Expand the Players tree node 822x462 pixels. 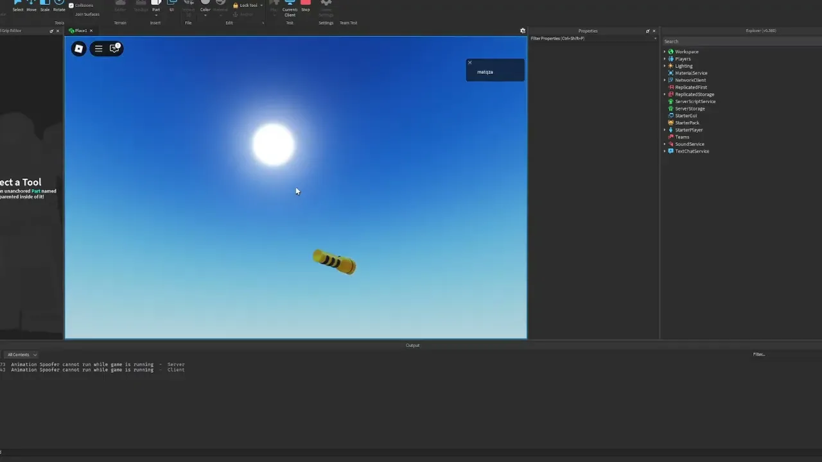pyautogui.click(x=665, y=59)
